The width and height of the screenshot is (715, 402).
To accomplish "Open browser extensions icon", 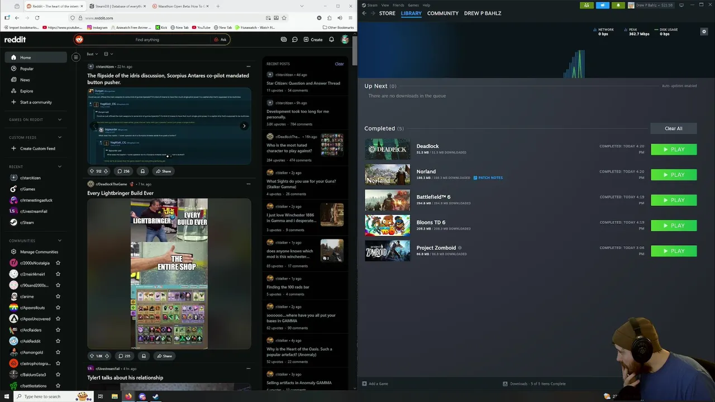I will 329,18.
